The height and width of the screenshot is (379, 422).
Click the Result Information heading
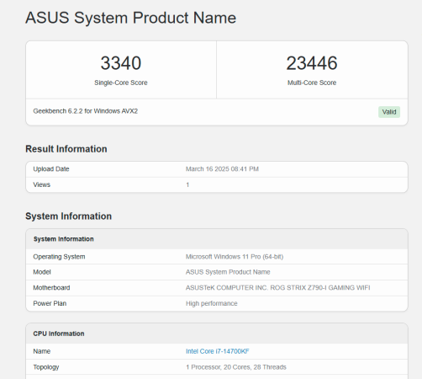tap(66, 149)
